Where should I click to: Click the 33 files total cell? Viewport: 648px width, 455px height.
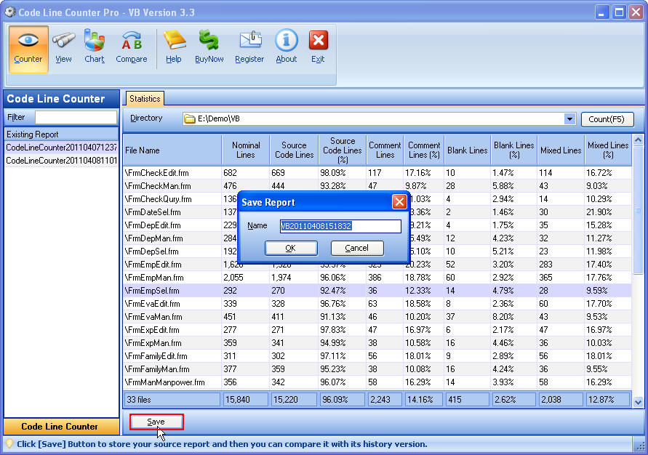click(172, 400)
